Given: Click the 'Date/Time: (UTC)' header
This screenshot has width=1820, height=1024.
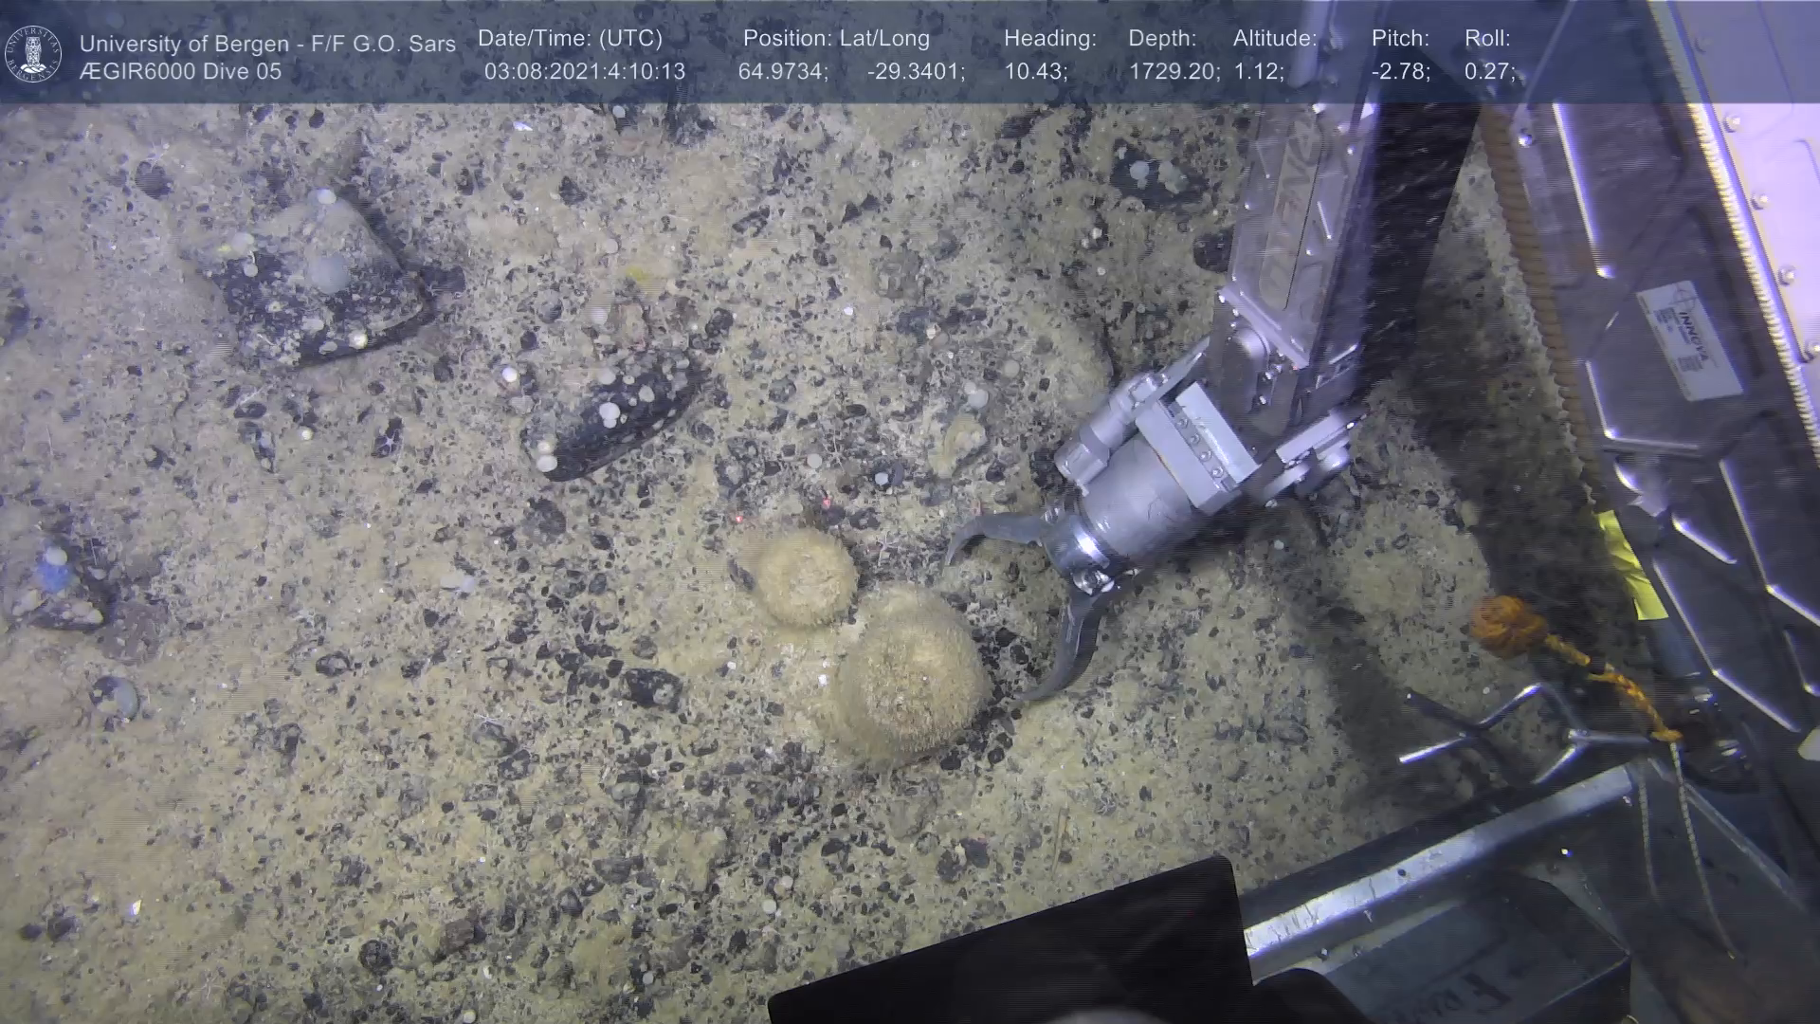Looking at the screenshot, I should click(x=570, y=39).
